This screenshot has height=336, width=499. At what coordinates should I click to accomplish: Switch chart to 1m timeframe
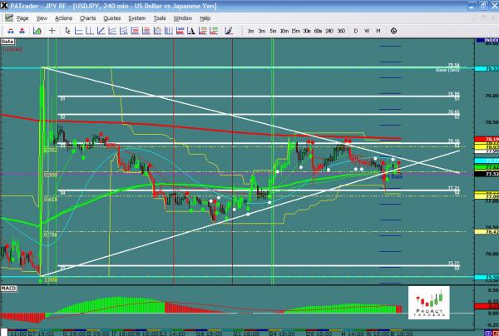coord(250,31)
